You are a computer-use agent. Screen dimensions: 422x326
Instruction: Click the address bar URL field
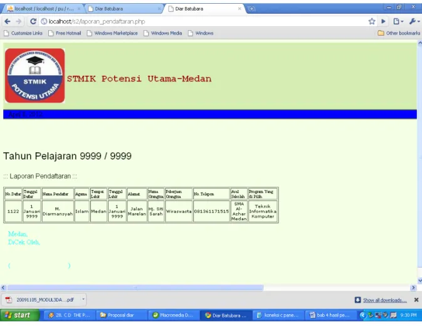(203, 21)
